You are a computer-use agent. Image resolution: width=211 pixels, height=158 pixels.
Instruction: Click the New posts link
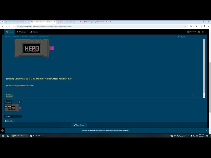[x=8, y=37]
